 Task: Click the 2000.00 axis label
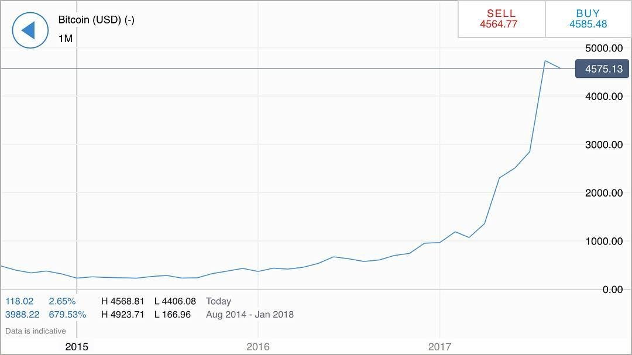[604, 193]
